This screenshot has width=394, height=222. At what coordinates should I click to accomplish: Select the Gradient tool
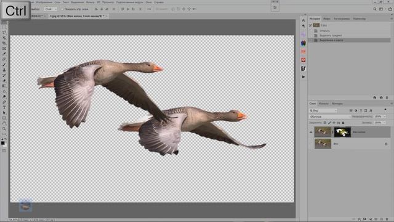(x=4, y=86)
